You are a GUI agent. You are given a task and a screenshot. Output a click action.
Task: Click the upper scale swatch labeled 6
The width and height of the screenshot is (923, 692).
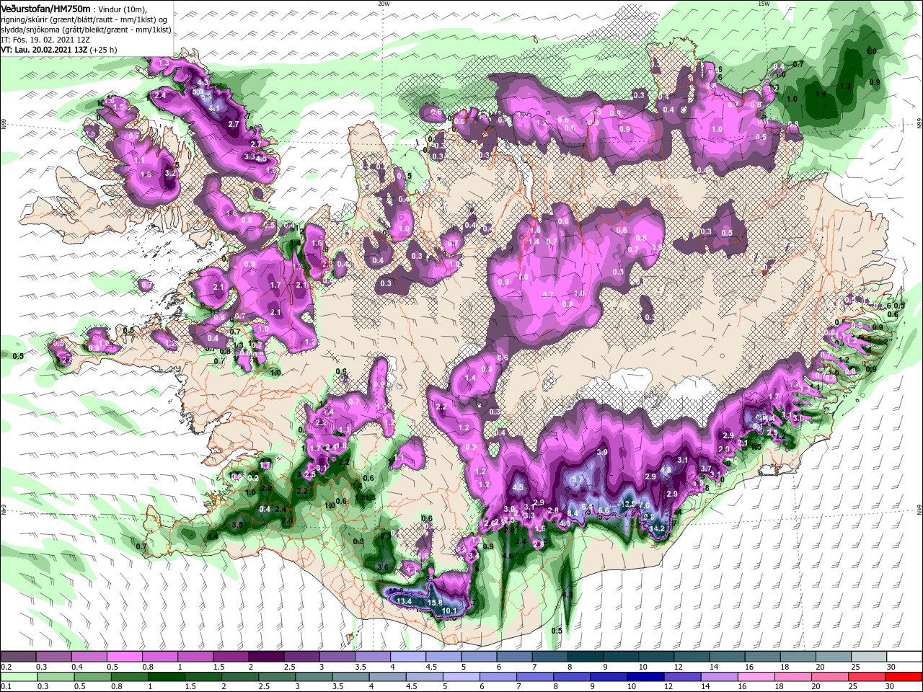pyautogui.click(x=514, y=657)
